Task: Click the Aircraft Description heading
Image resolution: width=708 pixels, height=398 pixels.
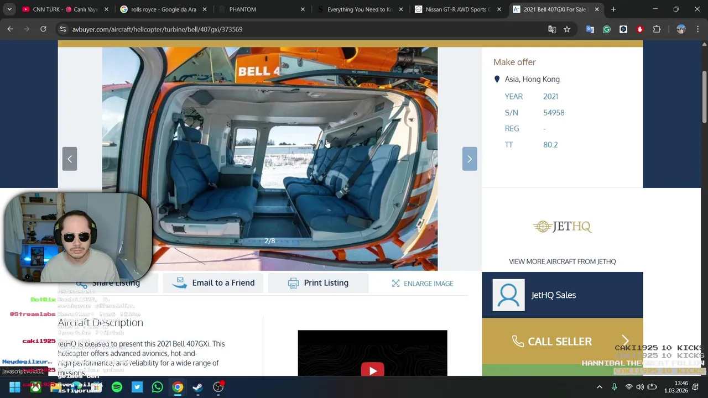Action: [x=100, y=322]
